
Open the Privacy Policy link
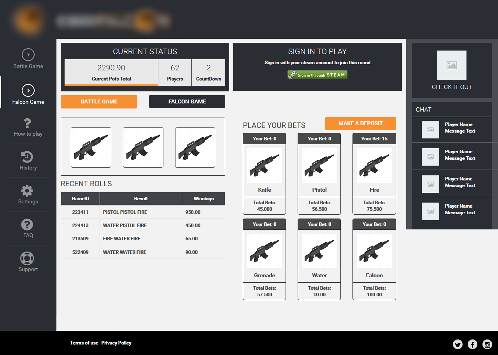116,343
